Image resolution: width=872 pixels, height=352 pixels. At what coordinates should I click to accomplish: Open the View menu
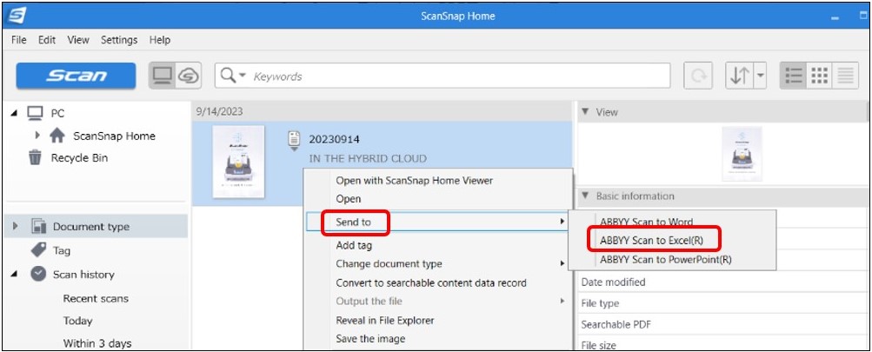click(x=78, y=40)
